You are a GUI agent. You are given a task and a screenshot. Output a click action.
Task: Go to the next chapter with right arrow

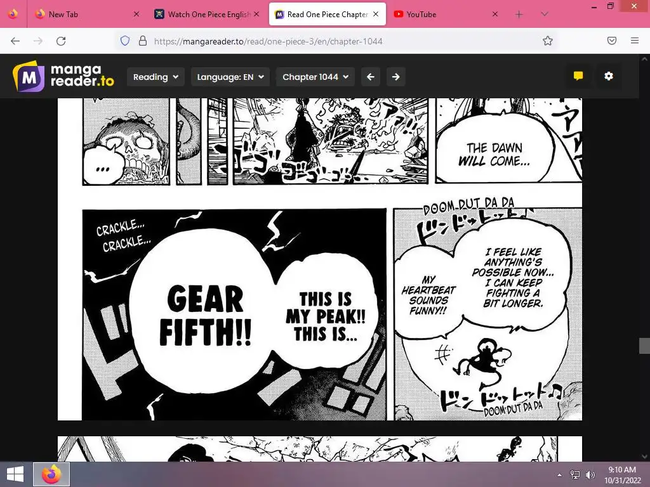point(396,77)
